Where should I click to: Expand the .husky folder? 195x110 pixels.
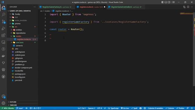click(23, 14)
